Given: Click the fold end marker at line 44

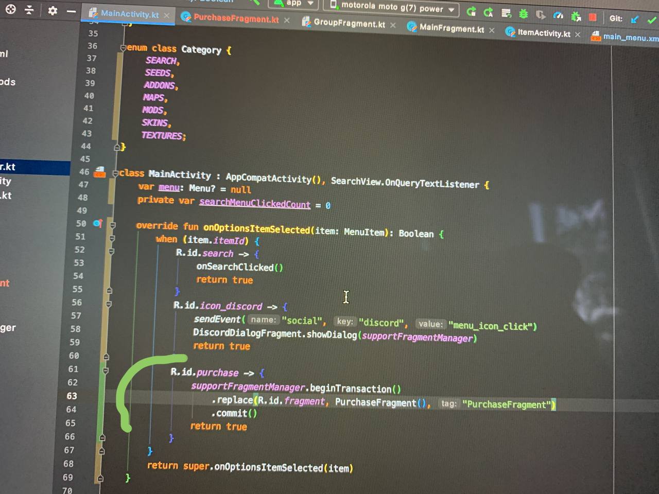Looking at the screenshot, I should pos(117,147).
